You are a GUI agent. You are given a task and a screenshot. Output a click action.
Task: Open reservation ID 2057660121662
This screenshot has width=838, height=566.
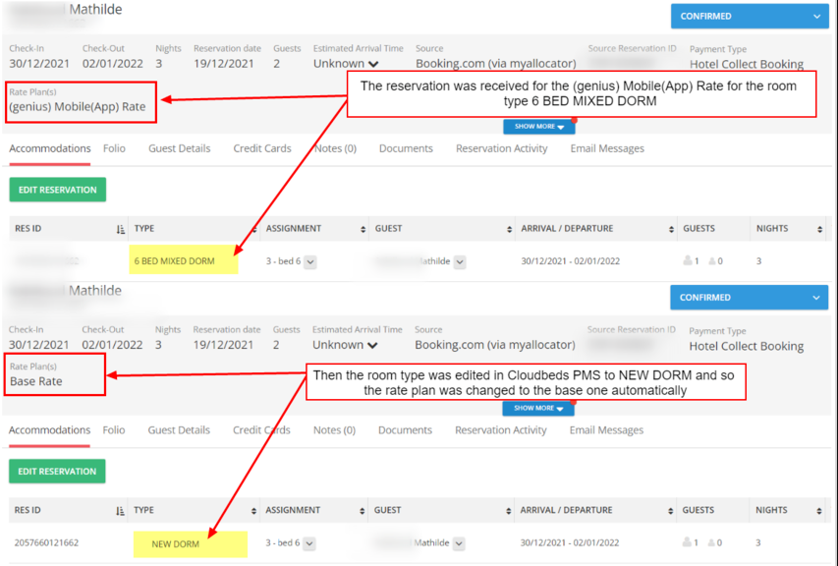[x=46, y=542]
